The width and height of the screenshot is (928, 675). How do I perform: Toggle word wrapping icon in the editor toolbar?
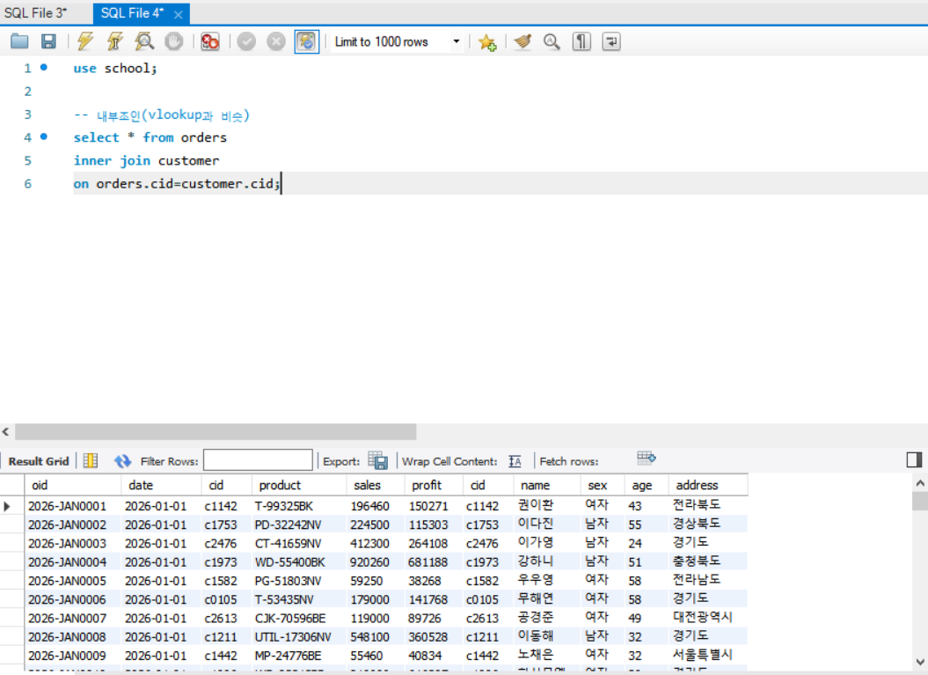(611, 41)
